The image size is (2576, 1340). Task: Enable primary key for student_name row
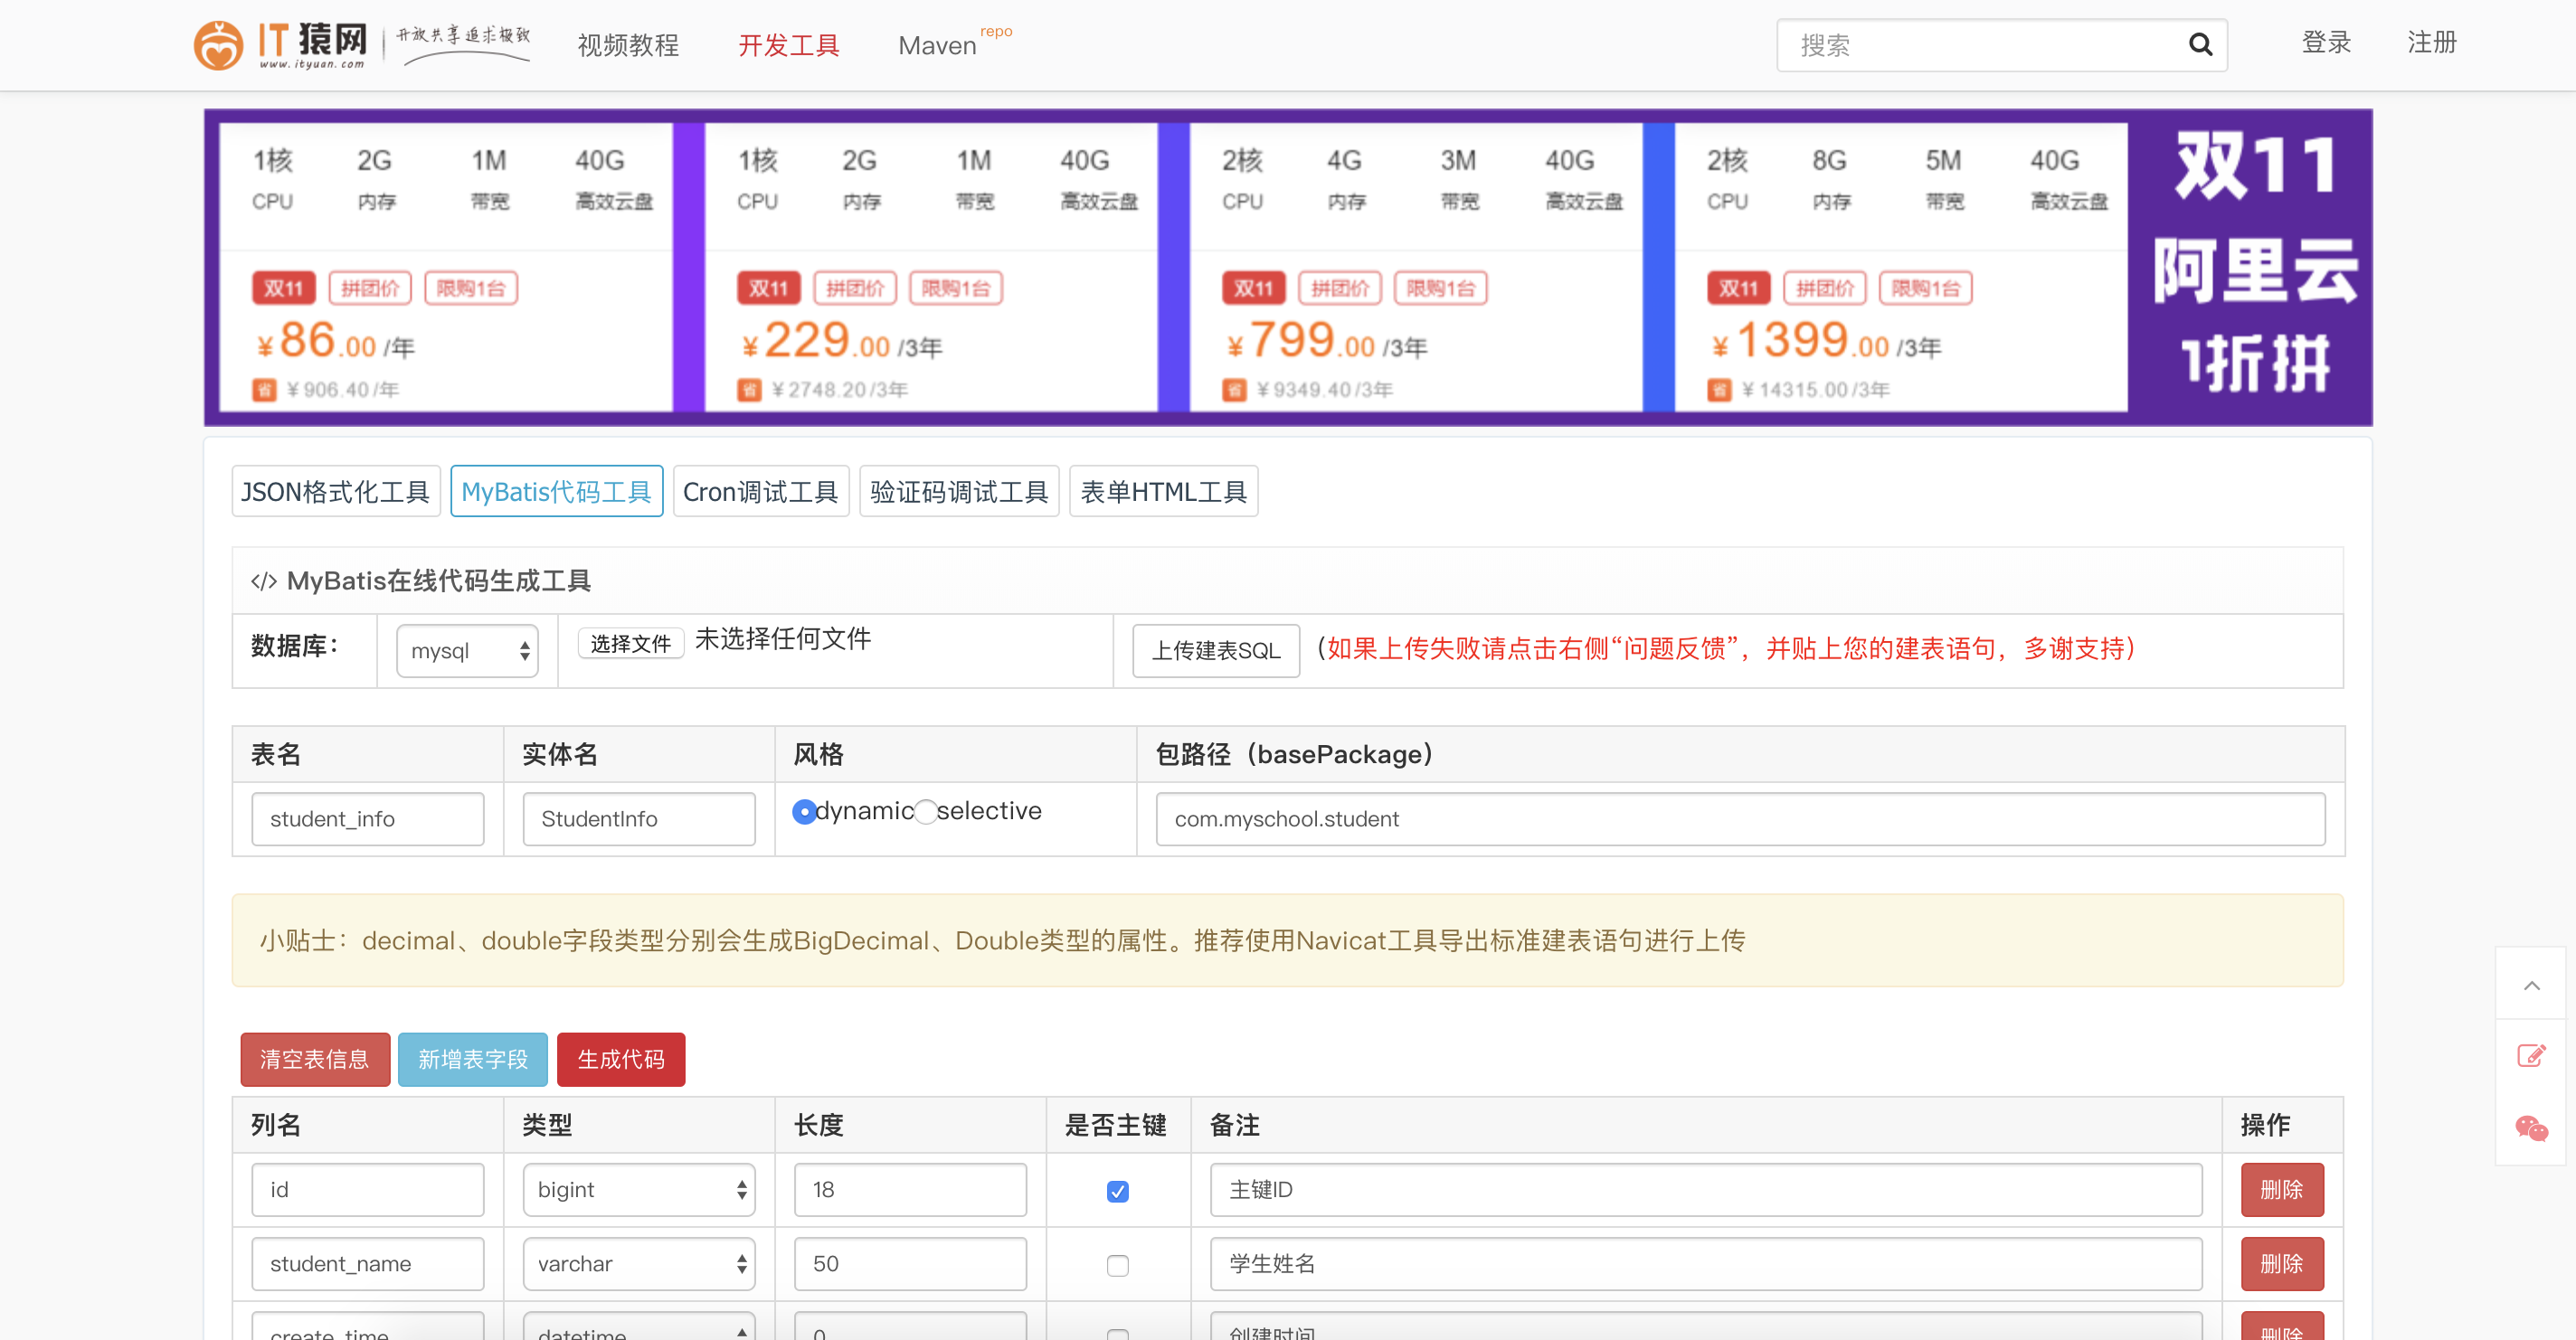tap(1117, 1265)
